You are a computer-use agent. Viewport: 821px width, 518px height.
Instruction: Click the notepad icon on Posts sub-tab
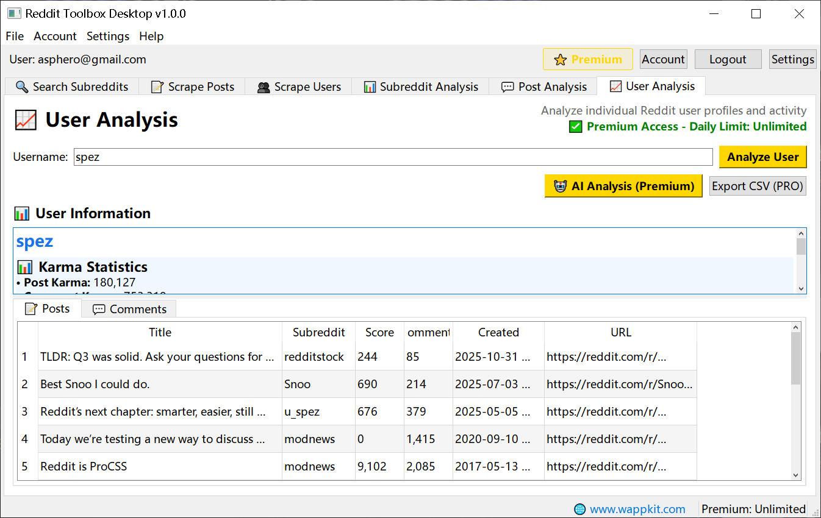[30, 309]
